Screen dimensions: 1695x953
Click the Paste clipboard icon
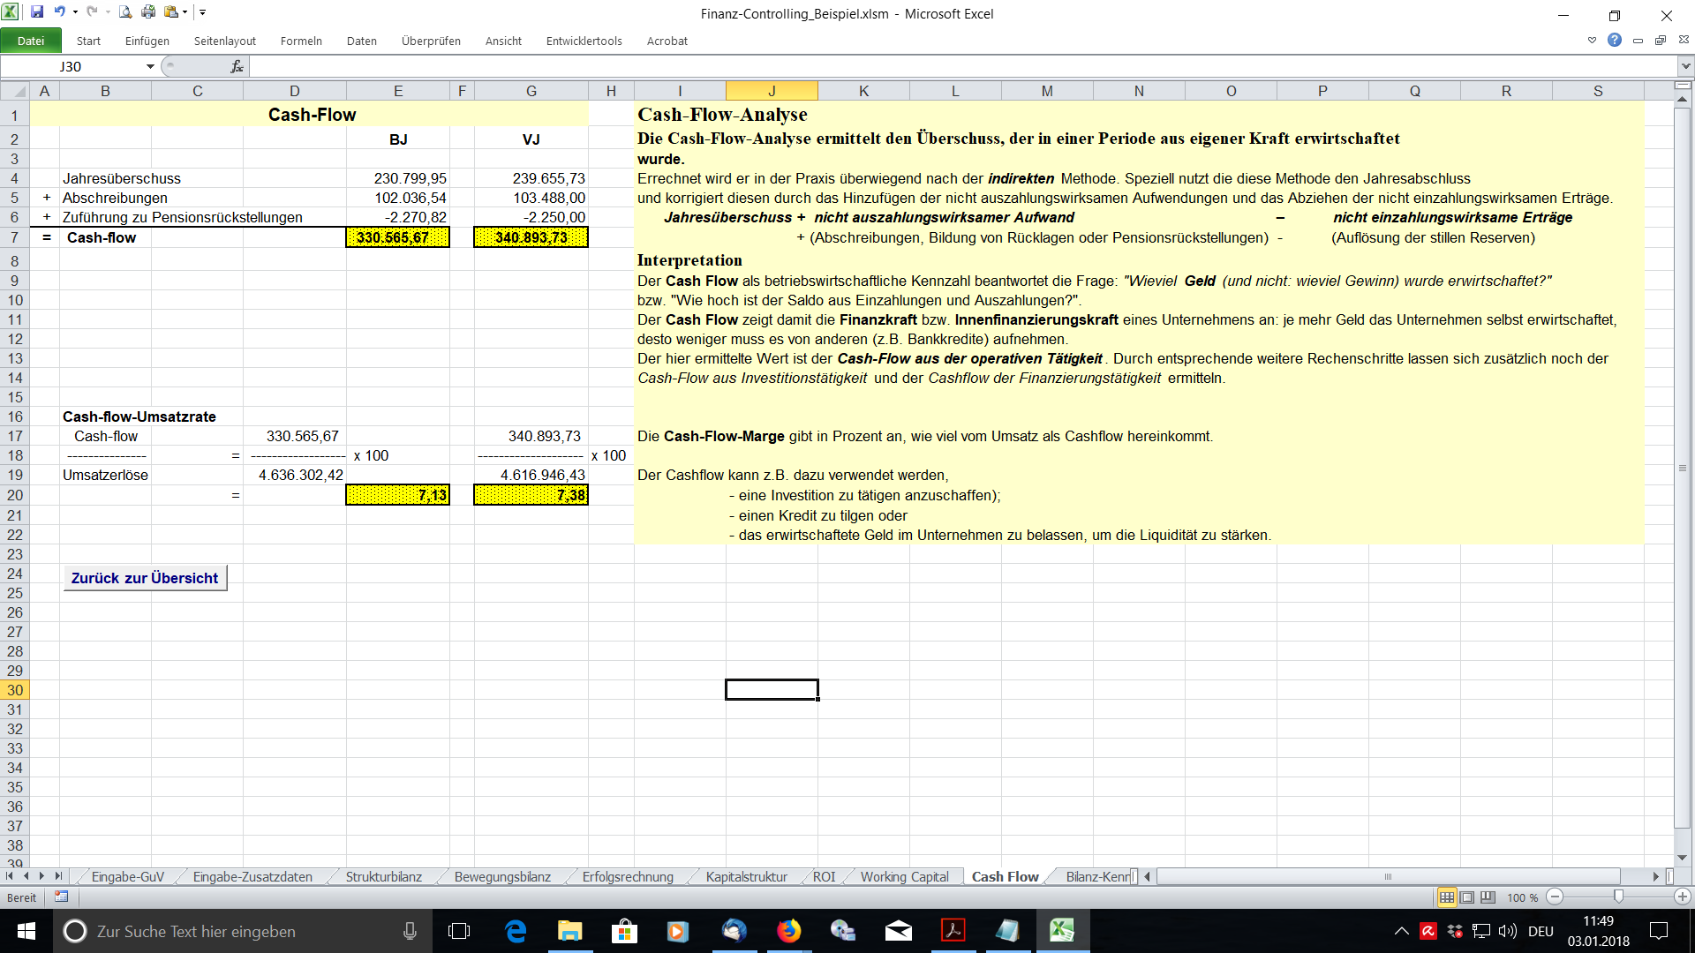pyautogui.click(x=171, y=12)
